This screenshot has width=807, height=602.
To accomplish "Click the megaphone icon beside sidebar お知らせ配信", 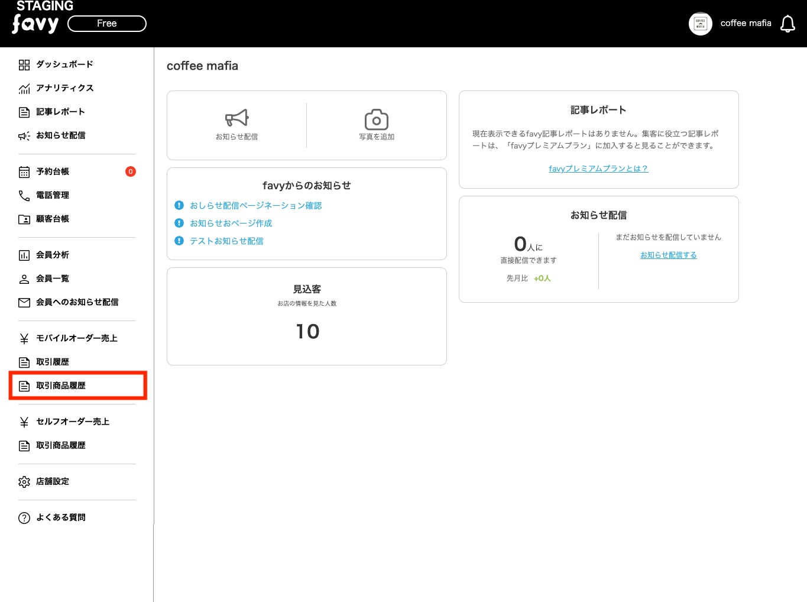I will point(24,135).
